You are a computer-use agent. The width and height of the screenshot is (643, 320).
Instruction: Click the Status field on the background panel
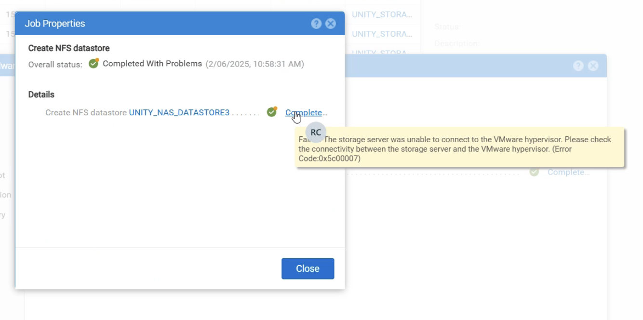click(446, 27)
